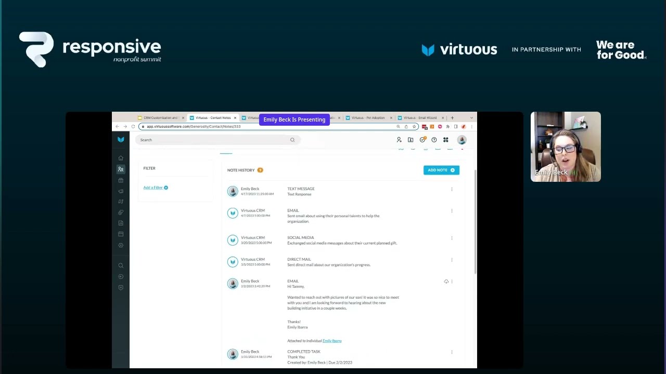Image resolution: width=666 pixels, height=374 pixels.
Task: Open options menu for Direct Mail note
Action: click(x=452, y=260)
